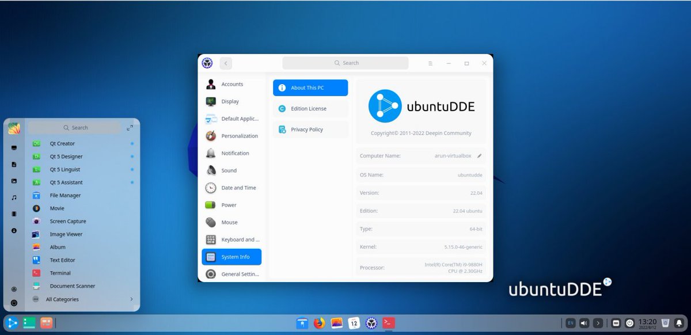Open the Trash in dock

(x=666, y=323)
